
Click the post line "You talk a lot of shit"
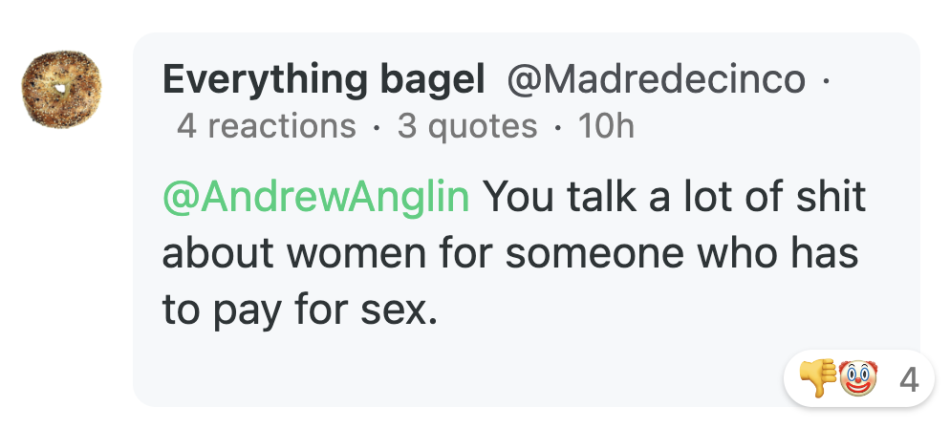(x=675, y=197)
